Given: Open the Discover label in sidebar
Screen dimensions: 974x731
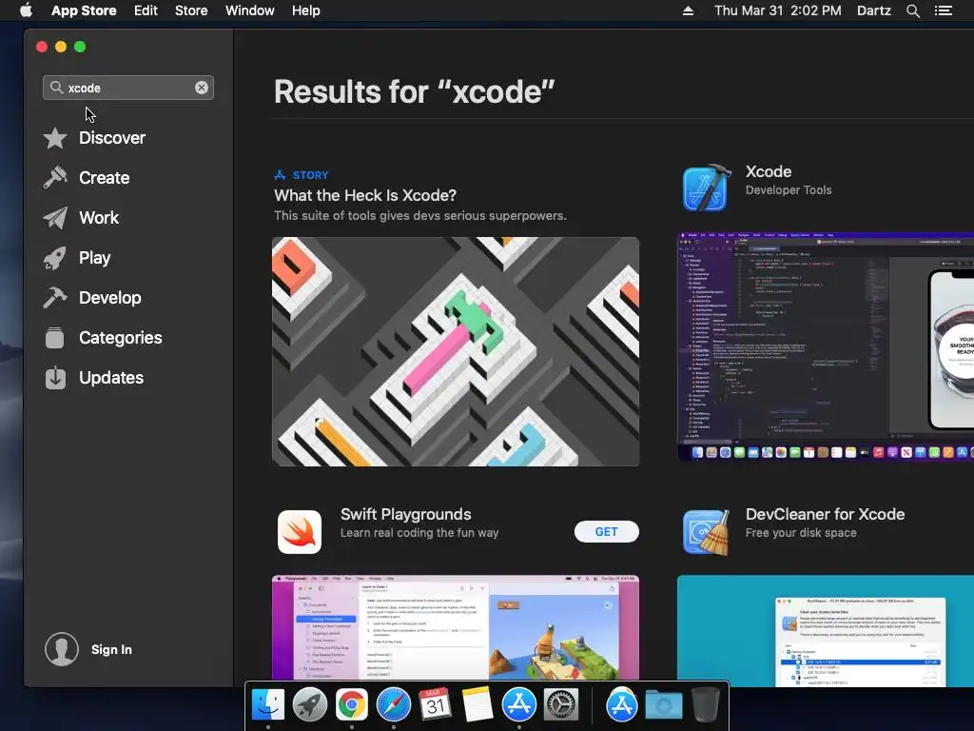Looking at the screenshot, I should (112, 138).
